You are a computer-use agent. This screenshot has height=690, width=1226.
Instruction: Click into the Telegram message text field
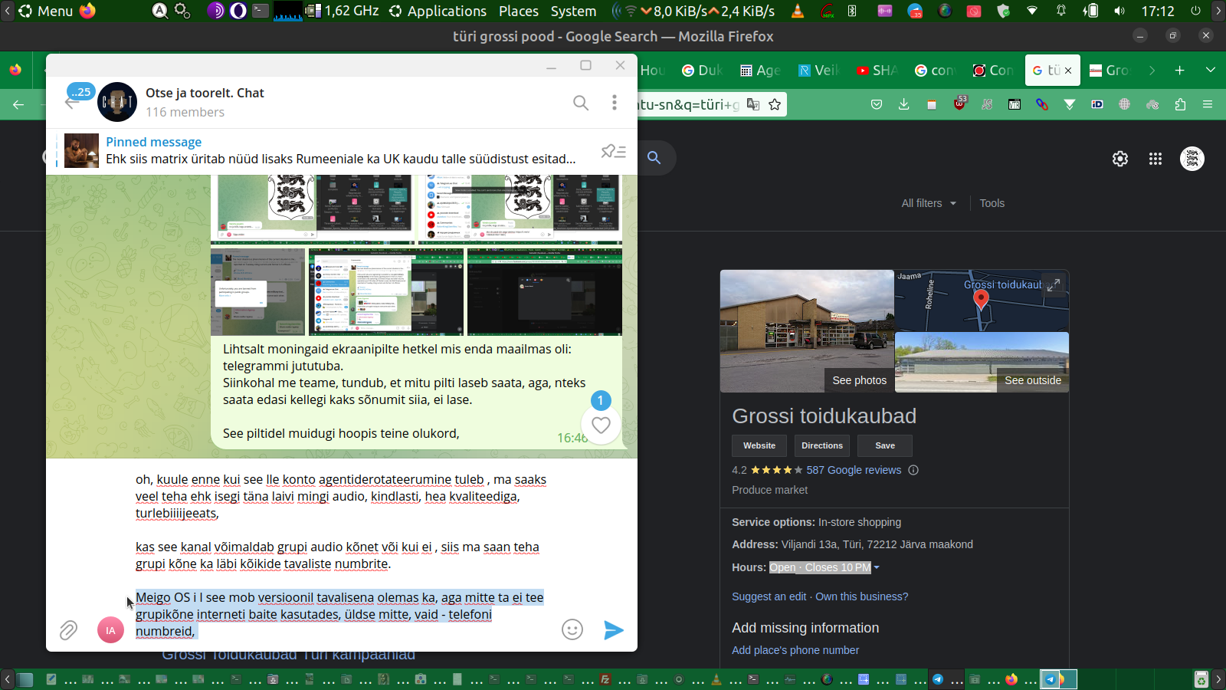coord(341,555)
